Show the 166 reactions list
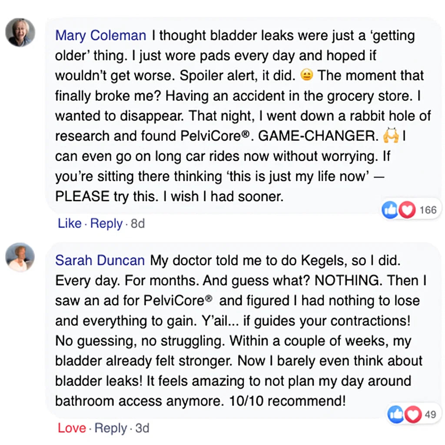The image size is (445, 445). [428, 210]
